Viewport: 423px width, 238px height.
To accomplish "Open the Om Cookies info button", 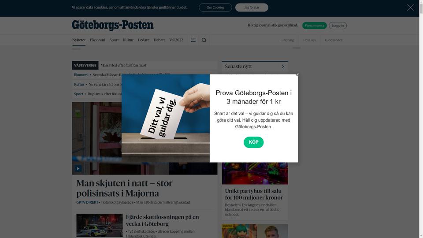I will tap(215, 7).
